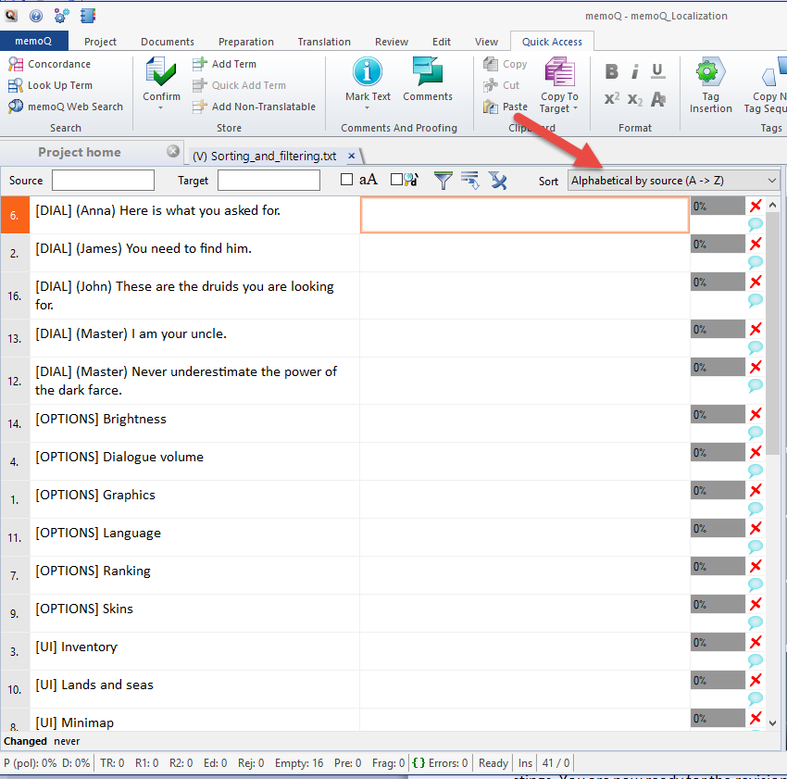Viewport: 787px width, 779px height.
Task: Select segment "[OPTIONS] Dialogue volume"
Action: coord(119,457)
